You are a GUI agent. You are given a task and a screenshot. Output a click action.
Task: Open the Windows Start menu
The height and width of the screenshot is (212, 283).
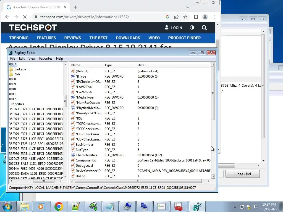pyautogui.click(x=7, y=207)
